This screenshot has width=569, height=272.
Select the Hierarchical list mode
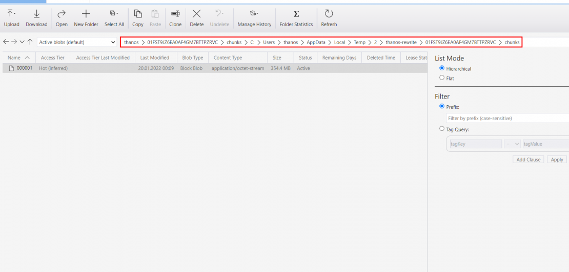coord(442,68)
